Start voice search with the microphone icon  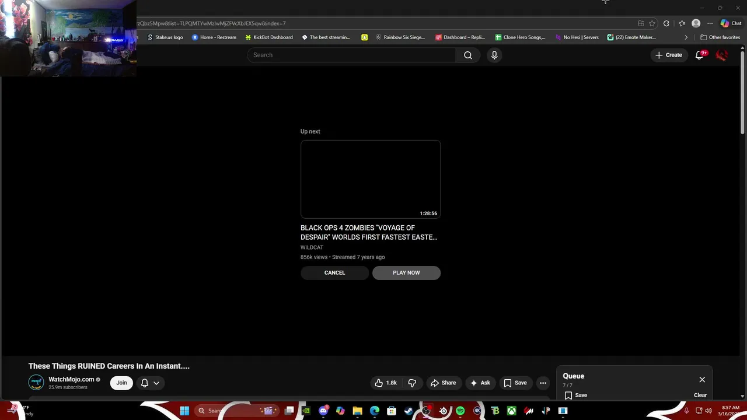494,55
